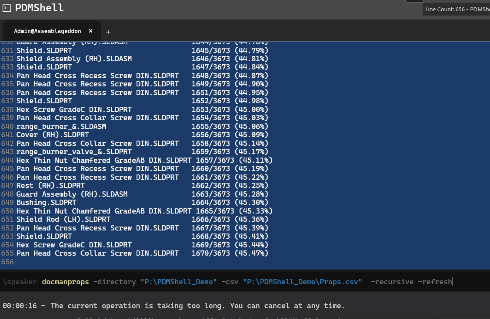Click the range_burner_valve_&.SLDPRT line
Viewport: 490px width, 319px height.
click(74, 152)
